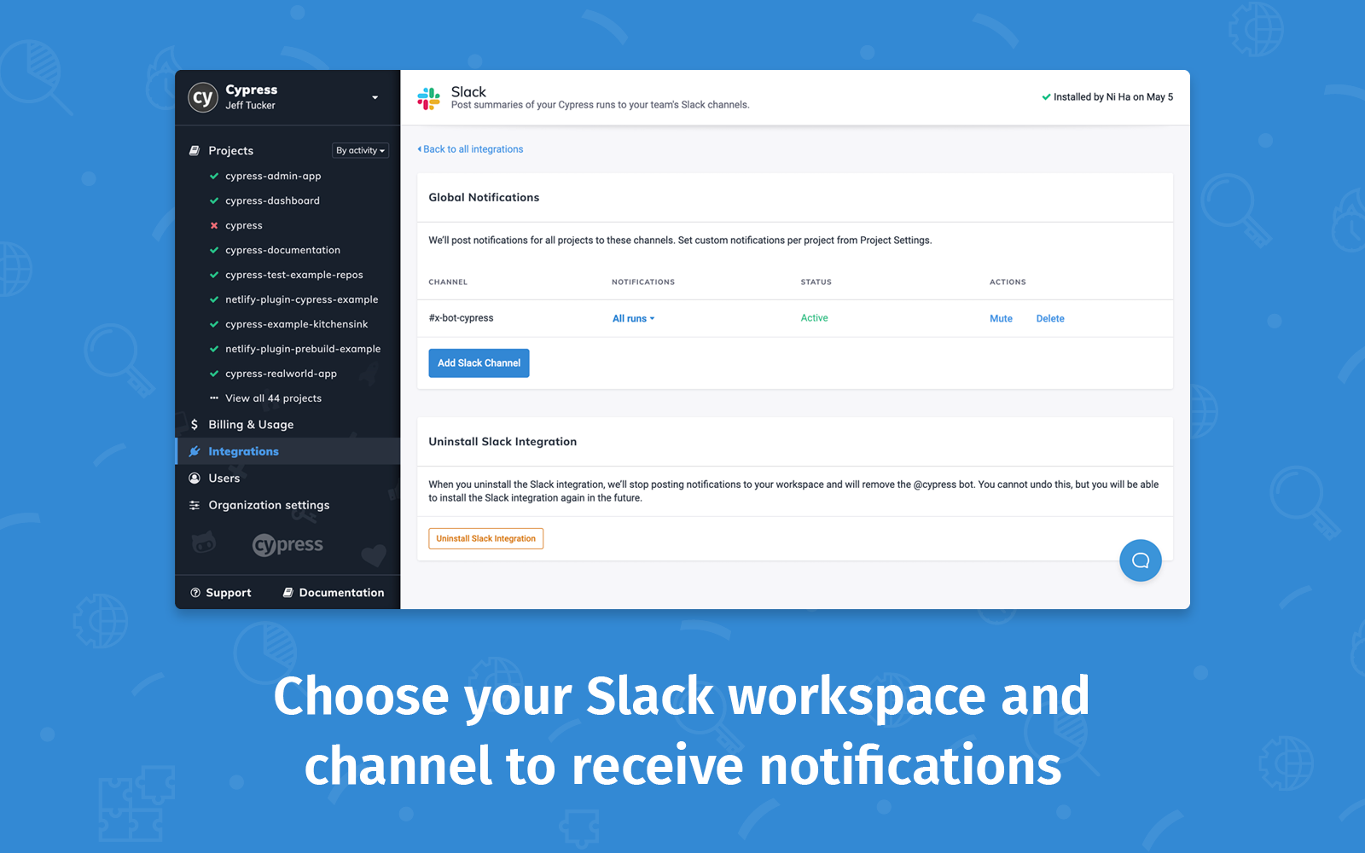Select the Integrations menu item
Screen dimensions: 1365x853
(x=288, y=451)
